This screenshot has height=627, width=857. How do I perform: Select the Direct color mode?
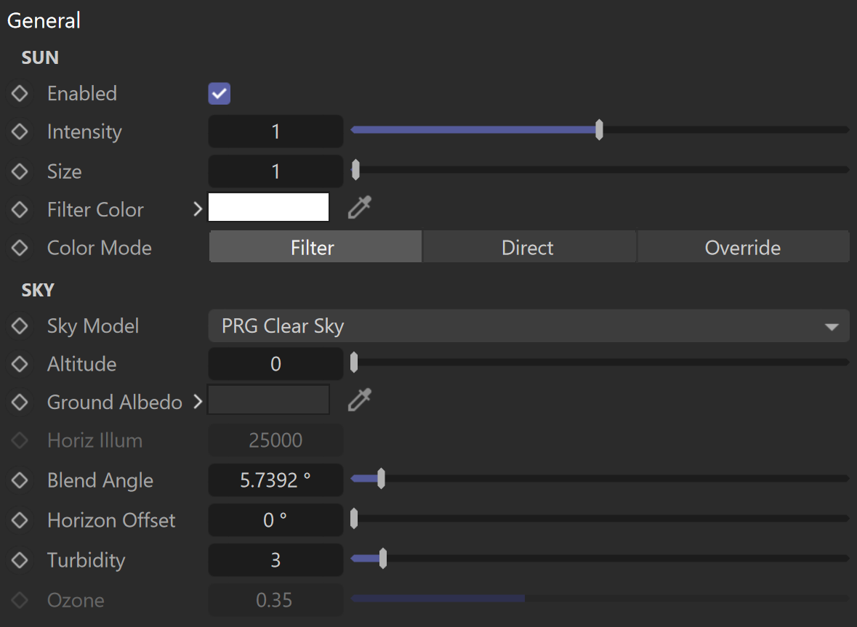(x=529, y=248)
